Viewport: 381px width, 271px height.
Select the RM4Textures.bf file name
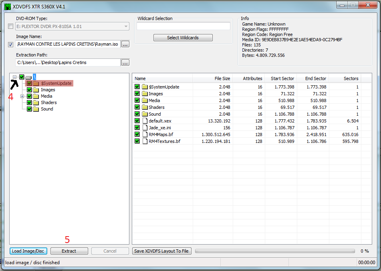click(x=165, y=141)
